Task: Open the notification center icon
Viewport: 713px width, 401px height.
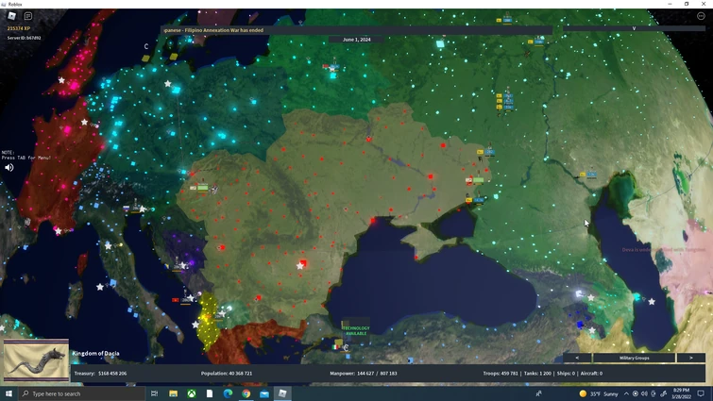Action: (701, 393)
